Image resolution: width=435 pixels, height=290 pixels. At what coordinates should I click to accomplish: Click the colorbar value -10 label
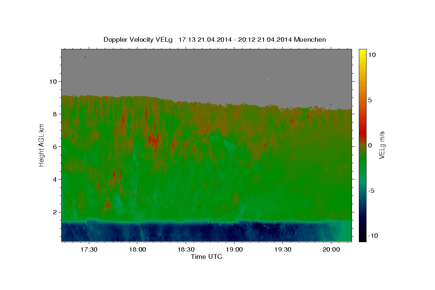373,236
